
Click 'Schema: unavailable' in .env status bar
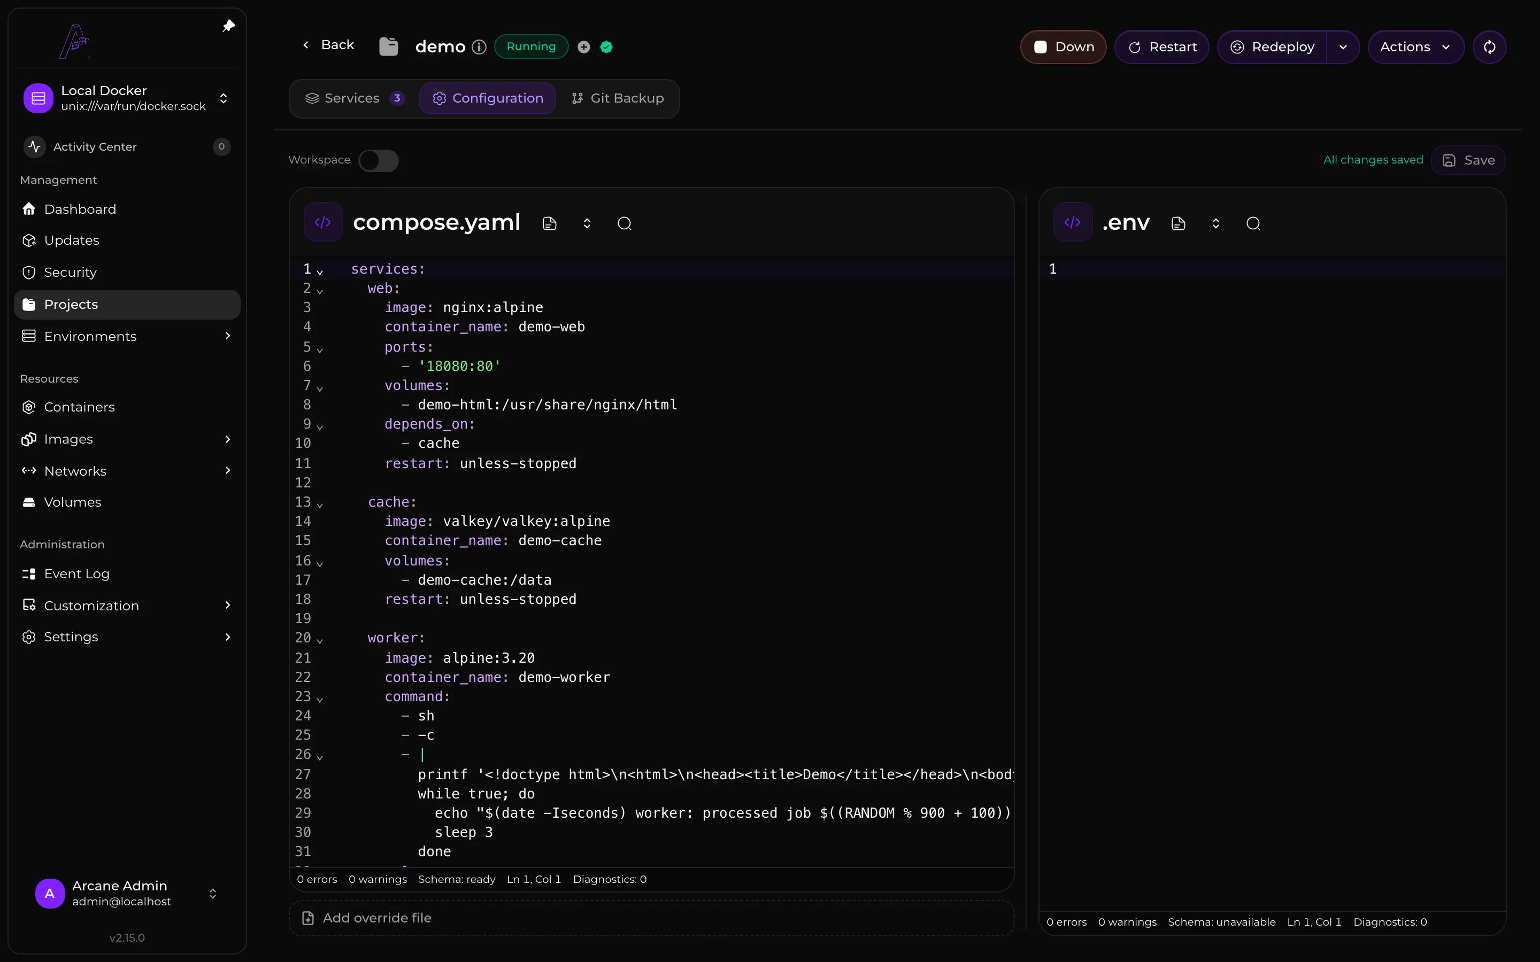1222,922
